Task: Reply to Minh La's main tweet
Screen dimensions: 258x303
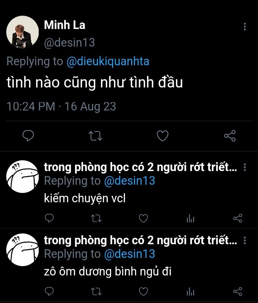Action: pos(28,136)
